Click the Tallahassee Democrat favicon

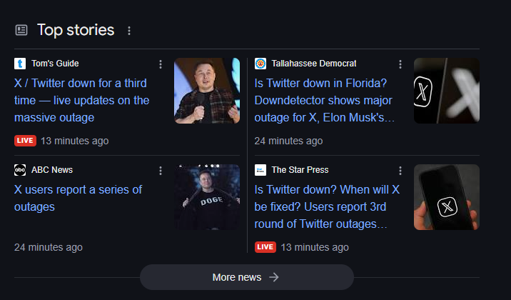click(260, 64)
